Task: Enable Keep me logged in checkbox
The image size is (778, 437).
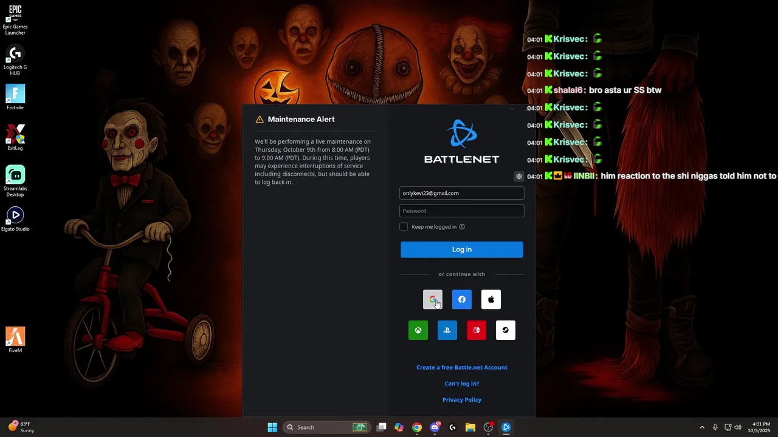Action: [x=404, y=226]
